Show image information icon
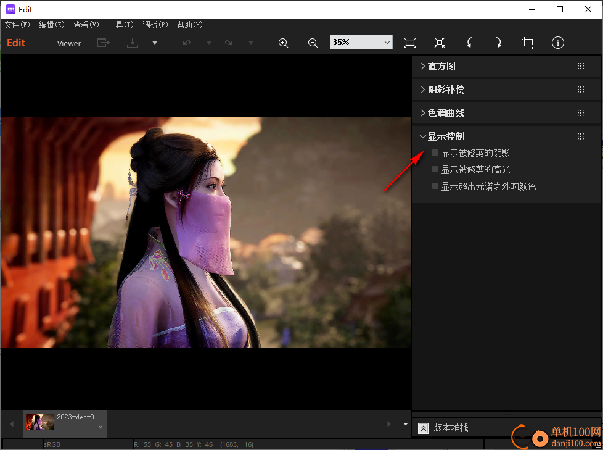This screenshot has height=450, width=603. (557, 43)
